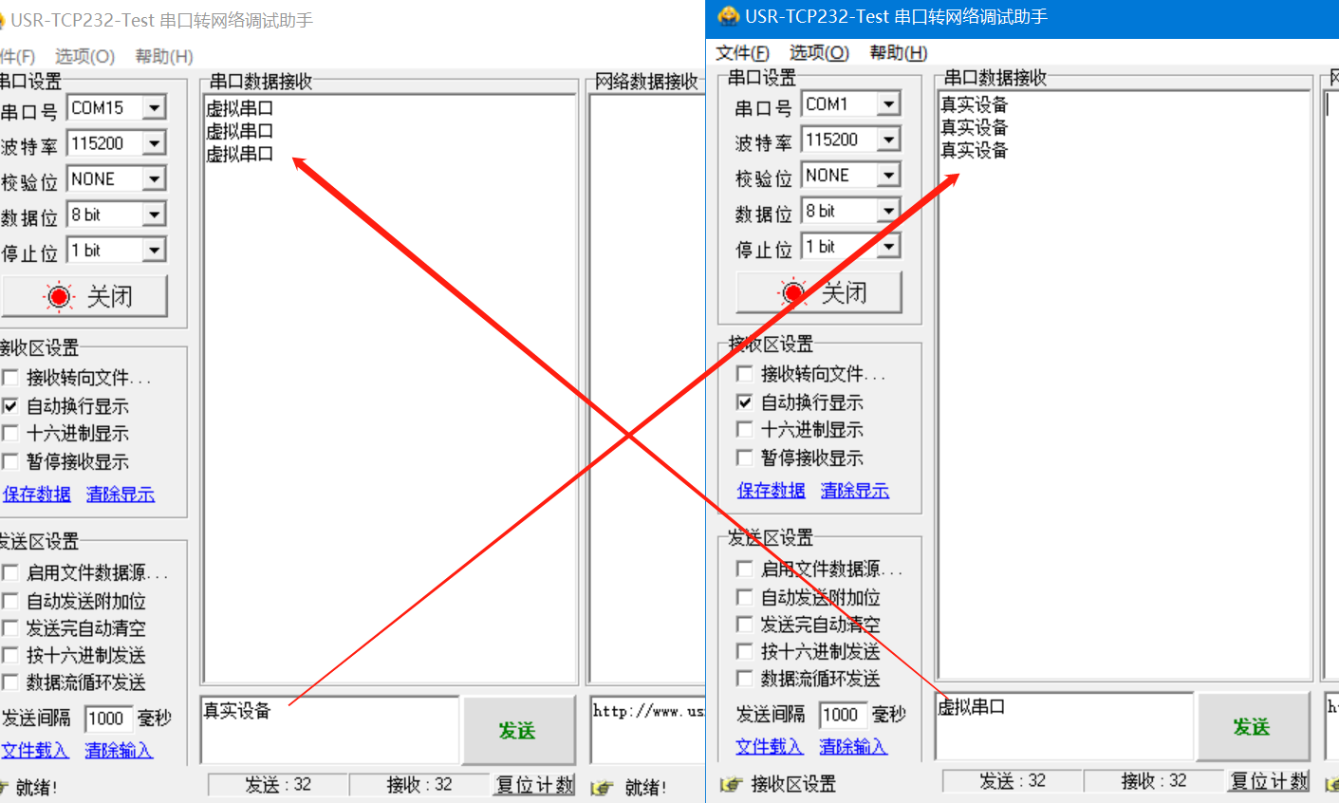Enable 发送完自动清空 in COM15 window
The image size is (1339, 803).
[9, 628]
